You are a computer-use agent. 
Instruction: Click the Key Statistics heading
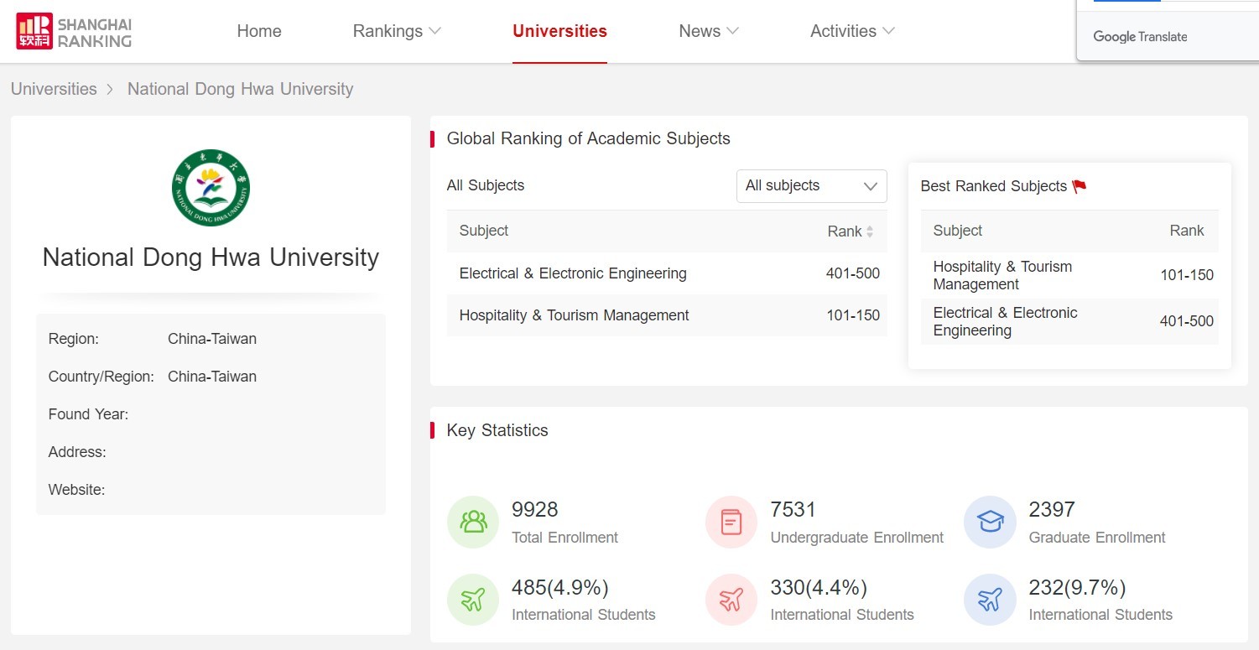[x=497, y=430]
